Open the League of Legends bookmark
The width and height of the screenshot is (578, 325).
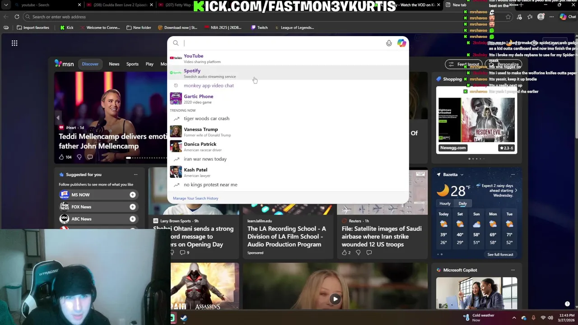click(294, 28)
